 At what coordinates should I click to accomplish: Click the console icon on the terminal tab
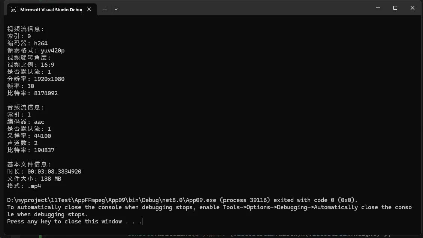13,9
